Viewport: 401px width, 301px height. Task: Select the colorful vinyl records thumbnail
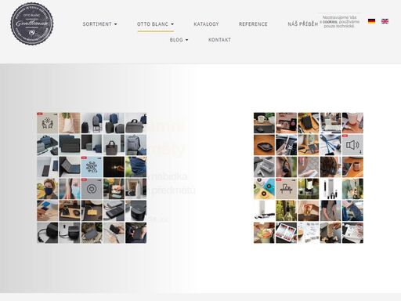tap(264, 189)
